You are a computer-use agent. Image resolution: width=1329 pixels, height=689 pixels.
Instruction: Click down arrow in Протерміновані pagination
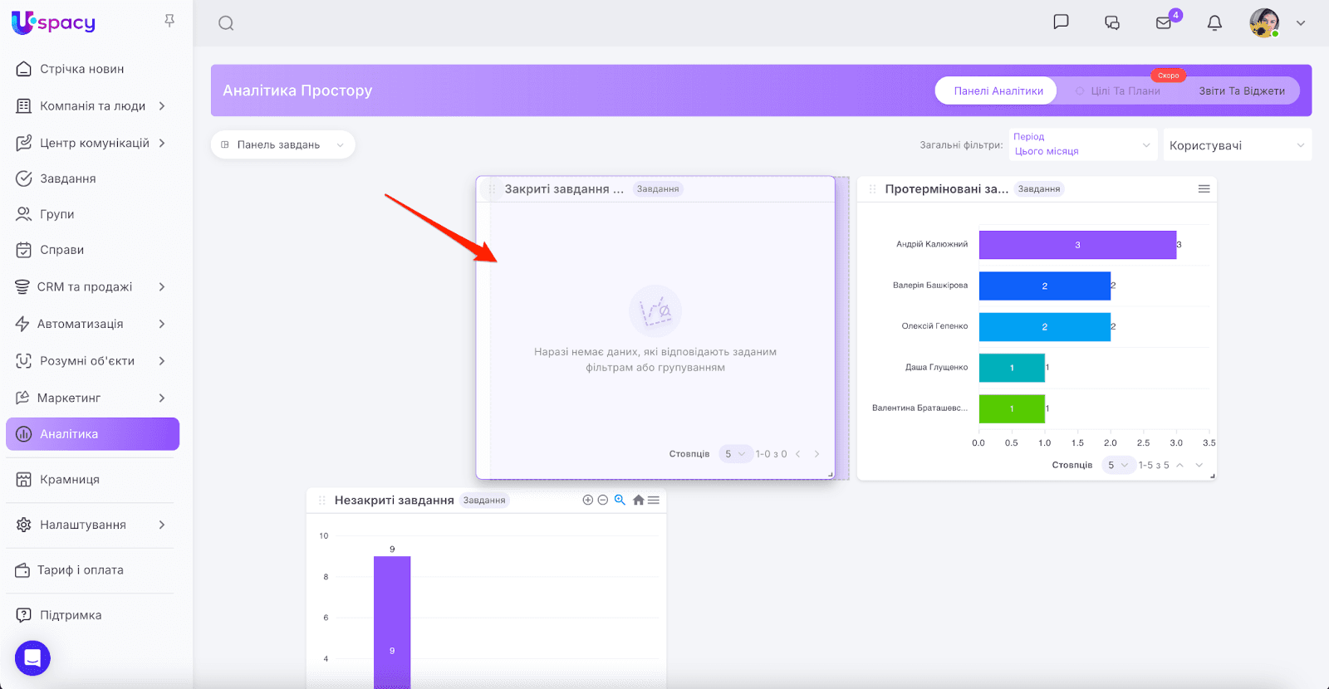click(1199, 465)
